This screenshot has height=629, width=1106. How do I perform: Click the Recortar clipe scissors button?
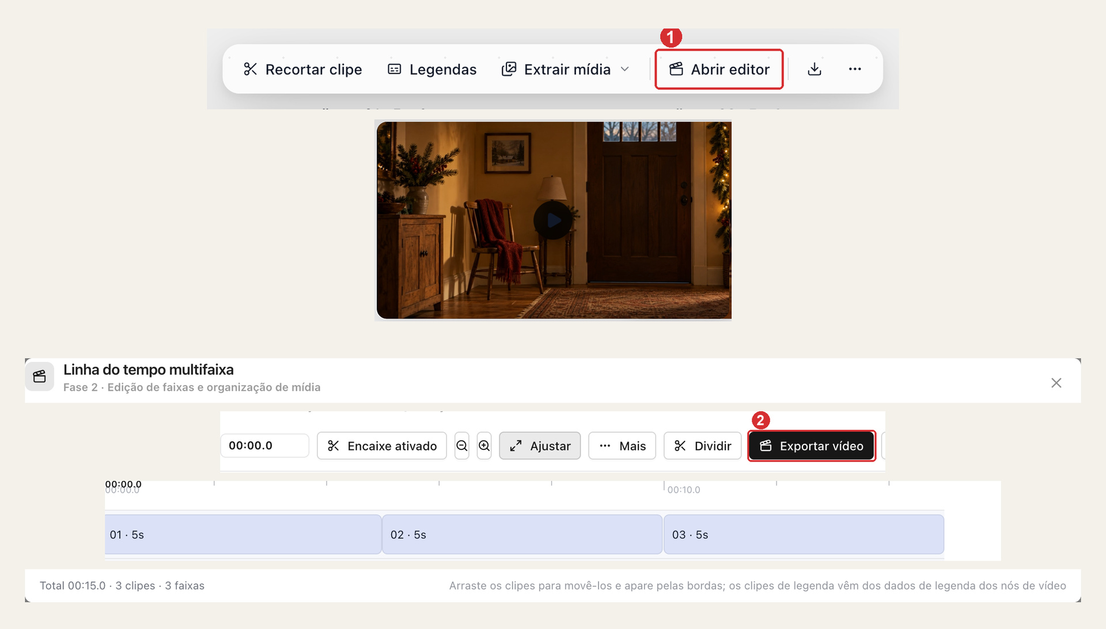(x=303, y=69)
